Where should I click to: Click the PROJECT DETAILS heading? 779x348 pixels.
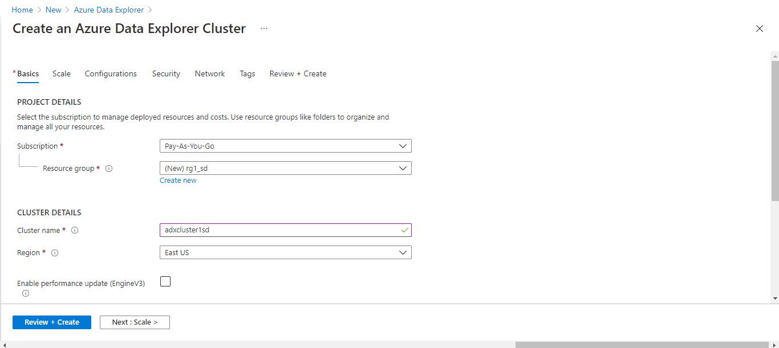coord(49,103)
